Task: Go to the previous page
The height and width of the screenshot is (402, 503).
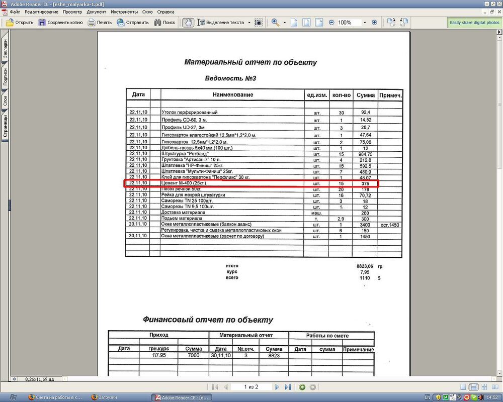Action: [226, 387]
